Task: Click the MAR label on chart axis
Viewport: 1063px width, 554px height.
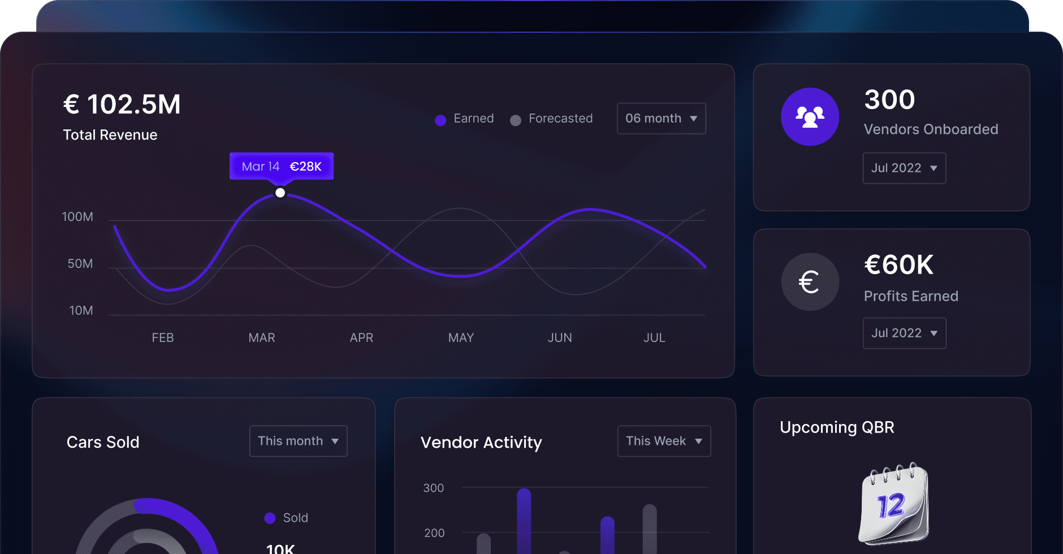Action: 262,338
